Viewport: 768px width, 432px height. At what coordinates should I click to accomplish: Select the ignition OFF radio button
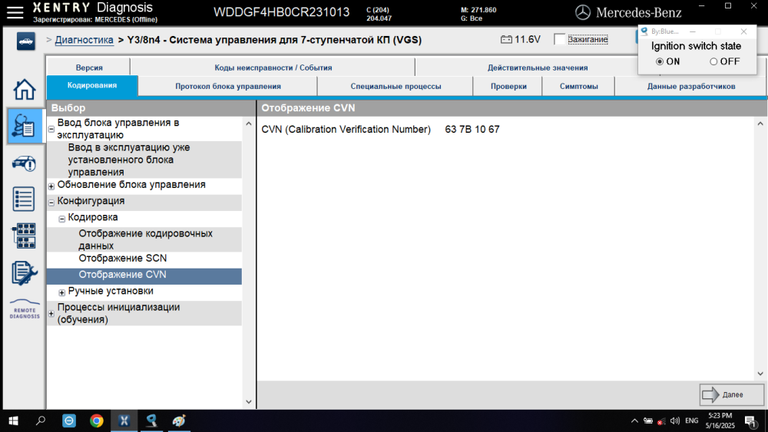(x=713, y=61)
